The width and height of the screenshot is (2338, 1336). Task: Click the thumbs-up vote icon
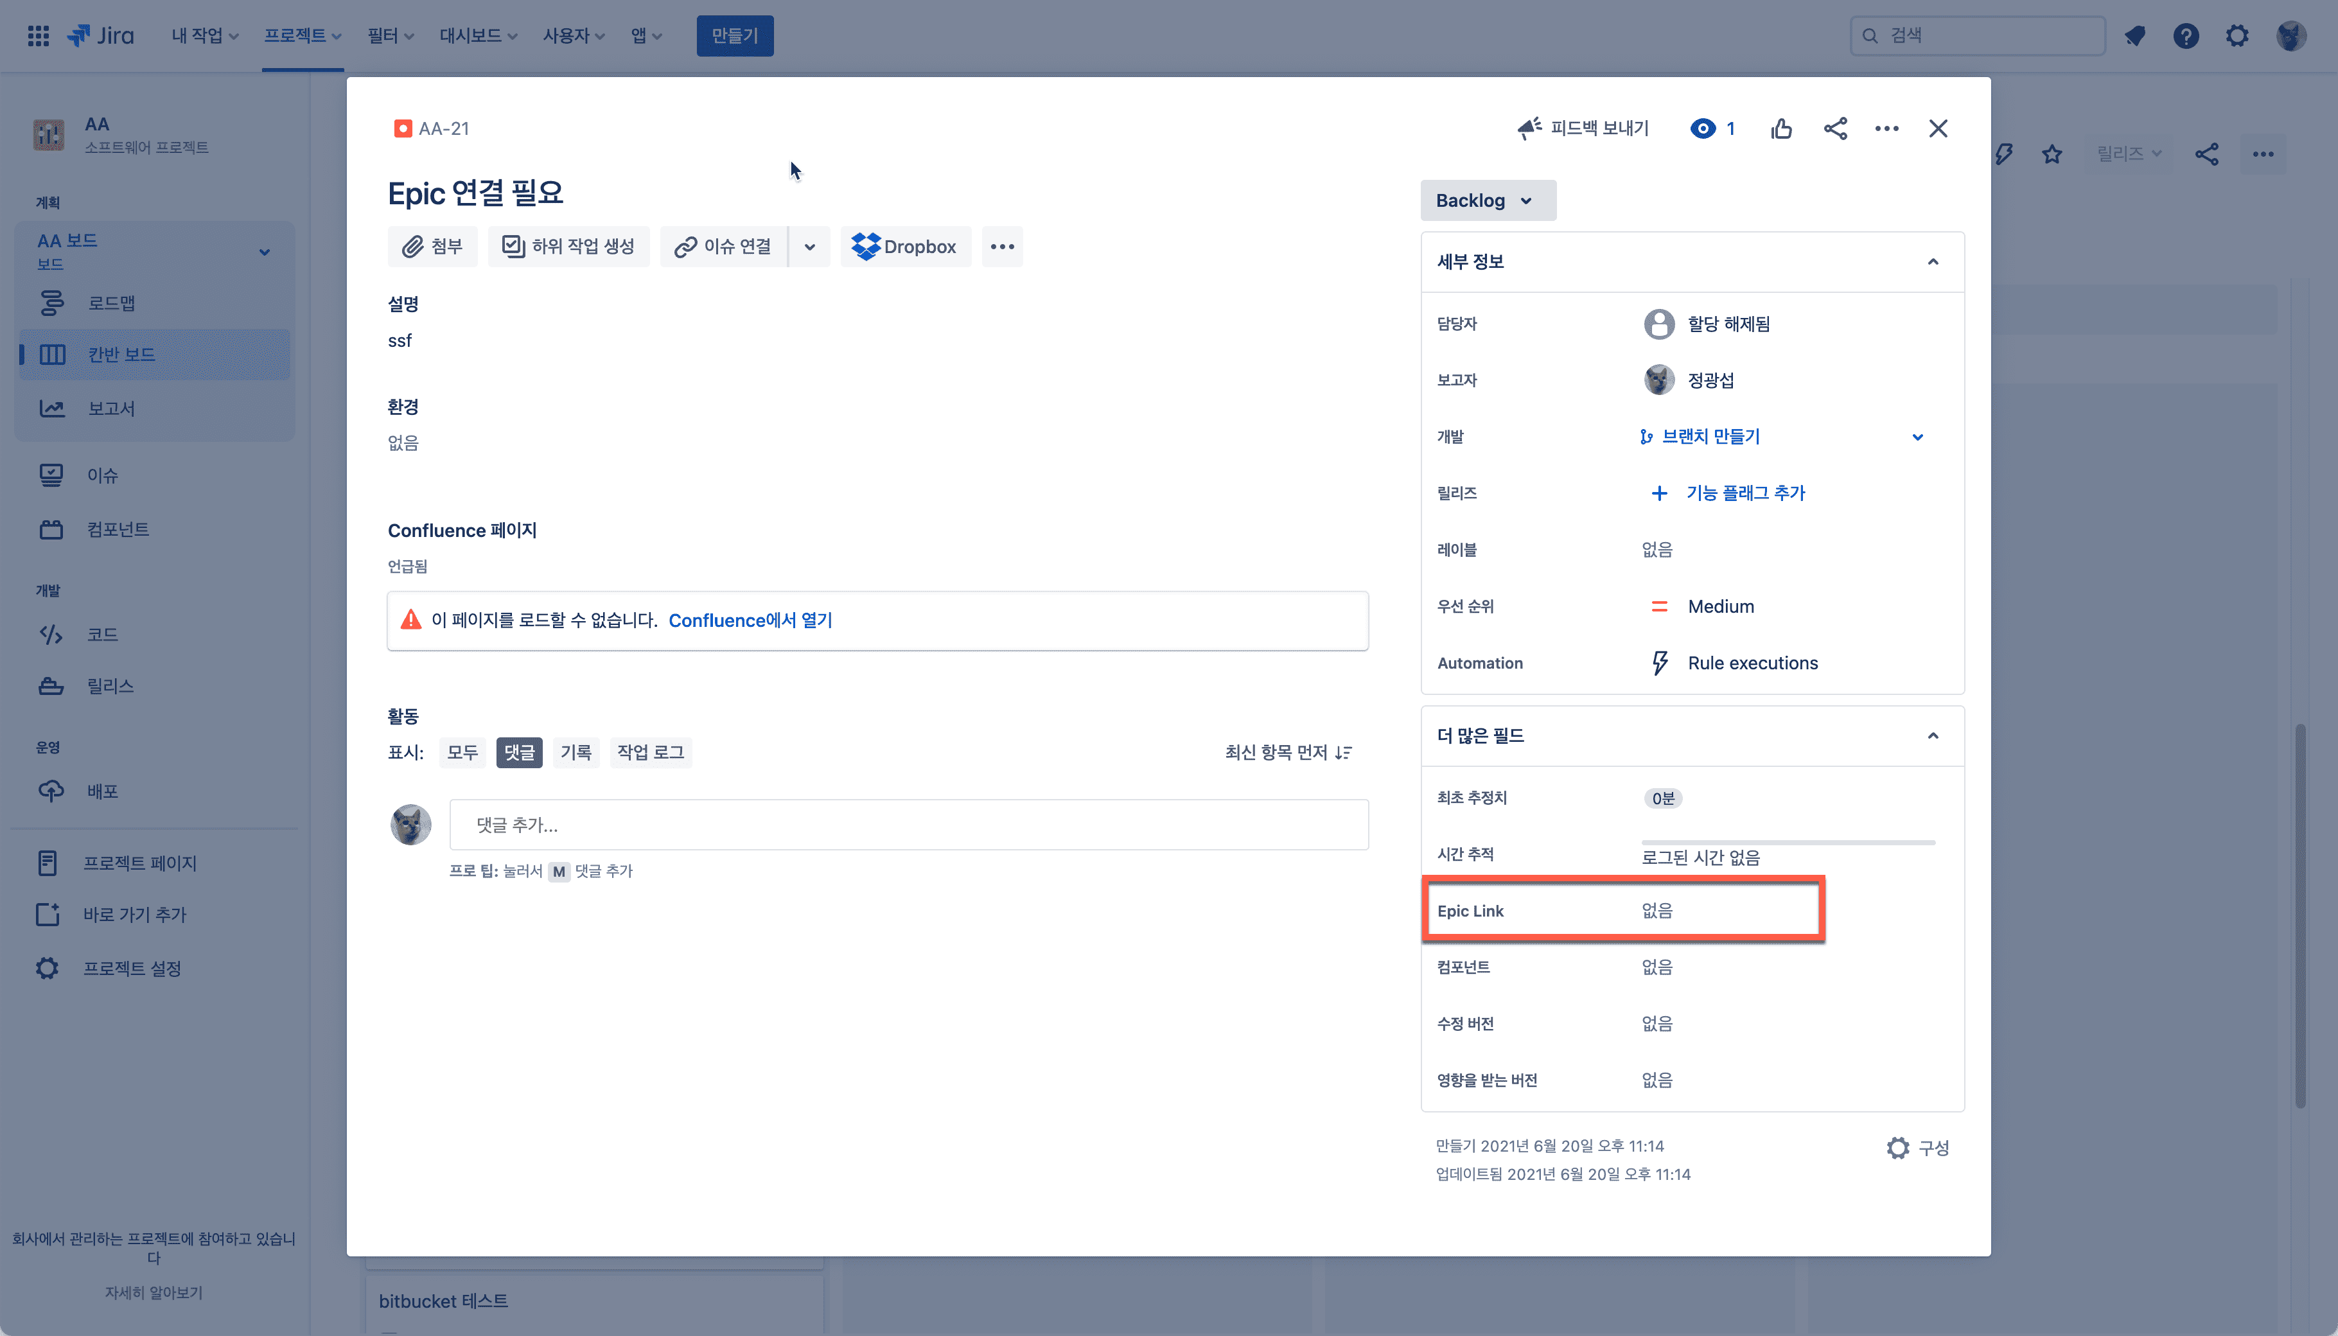pyautogui.click(x=1781, y=128)
